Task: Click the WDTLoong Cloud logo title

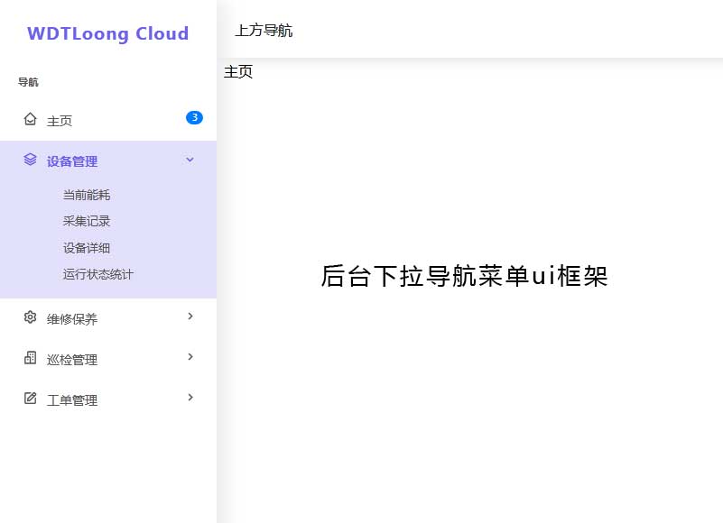Action: 108,34
